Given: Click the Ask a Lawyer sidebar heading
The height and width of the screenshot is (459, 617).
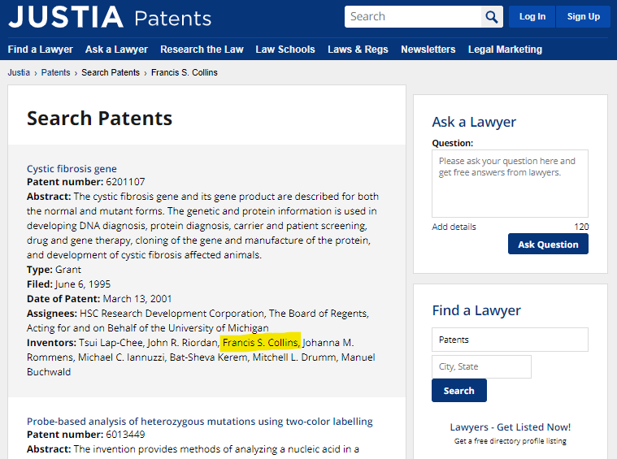Looking at the screenshot, I should pos(474,122).
